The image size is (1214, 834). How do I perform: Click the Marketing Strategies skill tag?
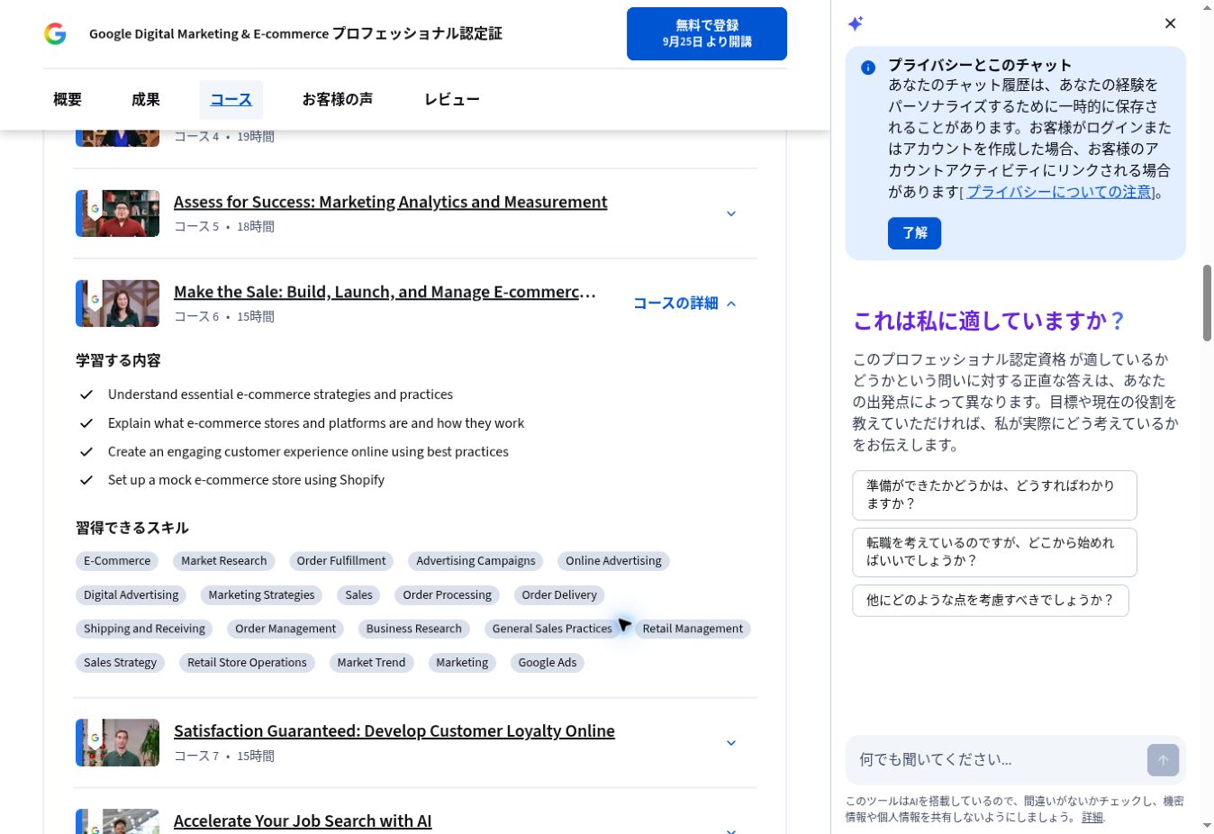click(262, 595)
